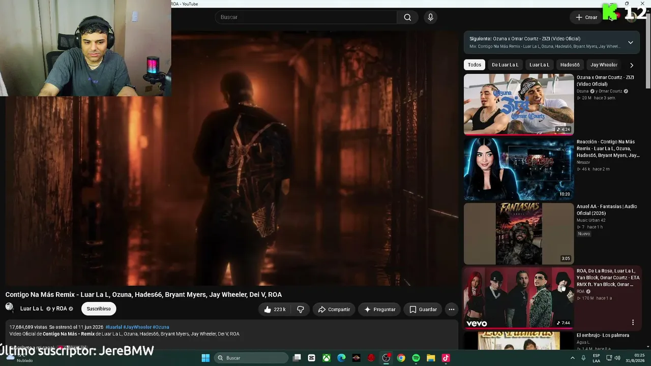
Task: Open volume control in system tray
Action: coord(617,358)
